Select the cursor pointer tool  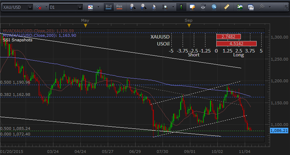(154, 7)
